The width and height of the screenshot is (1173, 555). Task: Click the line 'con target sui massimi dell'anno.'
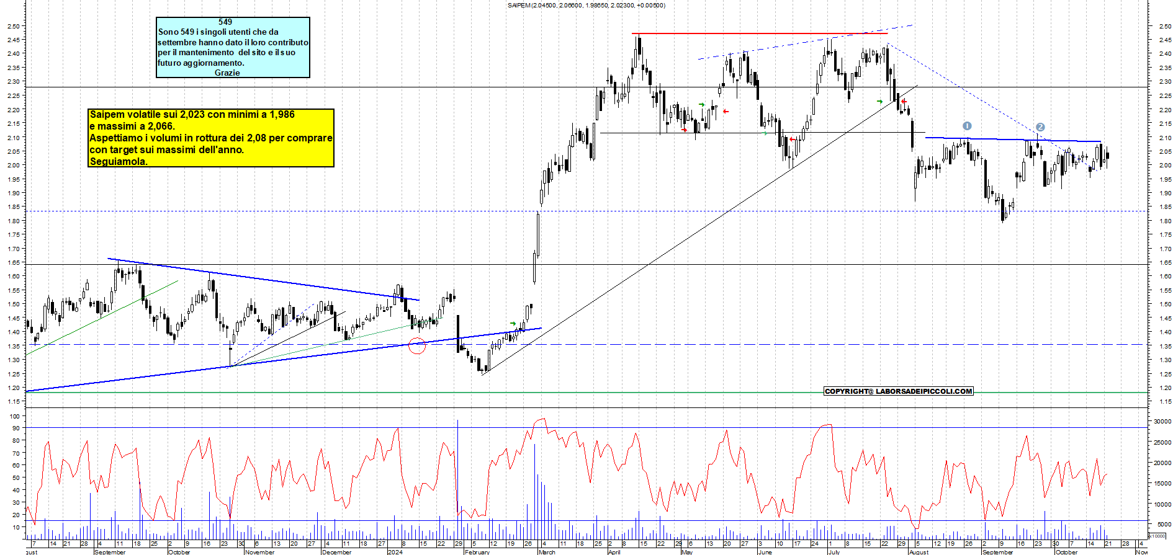pos(167,149)
